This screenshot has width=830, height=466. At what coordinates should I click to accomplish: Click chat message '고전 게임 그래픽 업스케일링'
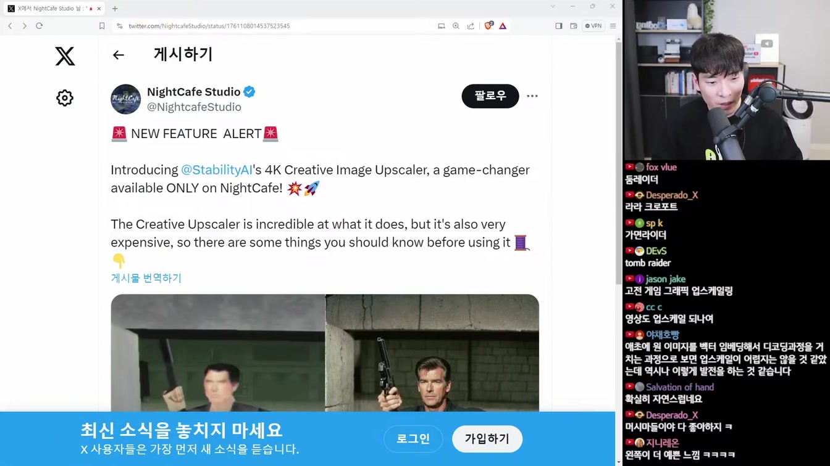pyautogui.click(x=679, y=291)
